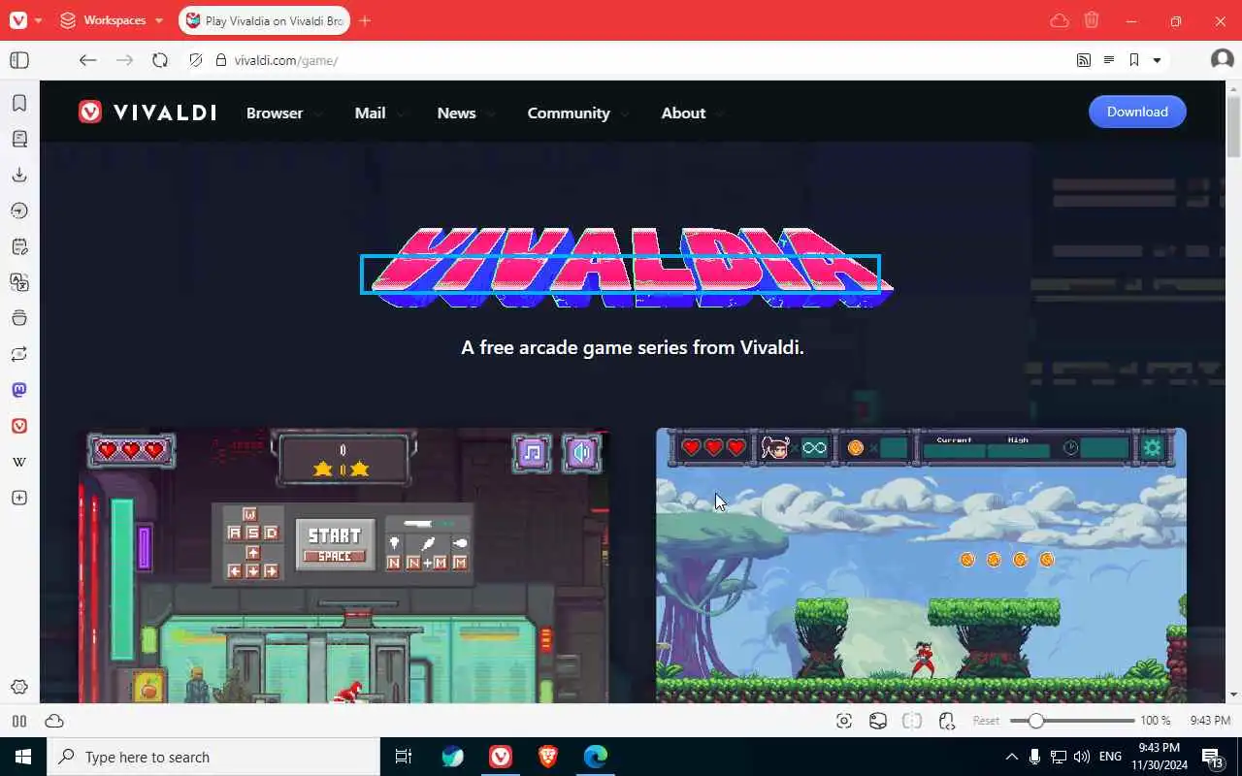Open the History panel
Screen dimensions: 1242x776
click(19, 210)
